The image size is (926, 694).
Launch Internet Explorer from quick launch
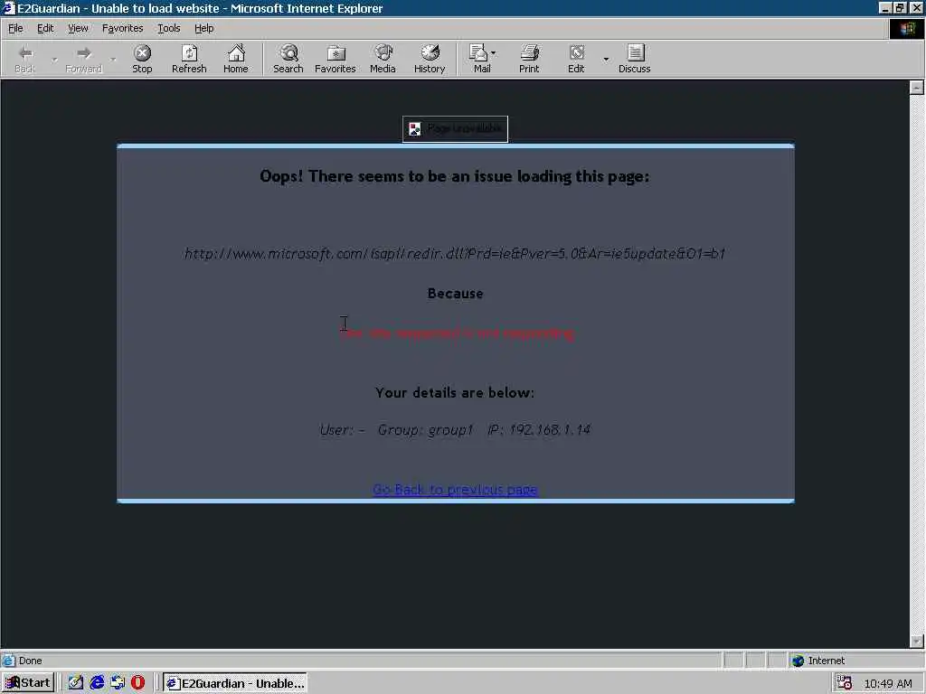pos(97,683)
